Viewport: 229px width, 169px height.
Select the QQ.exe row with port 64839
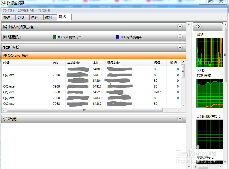click(91, 98)
